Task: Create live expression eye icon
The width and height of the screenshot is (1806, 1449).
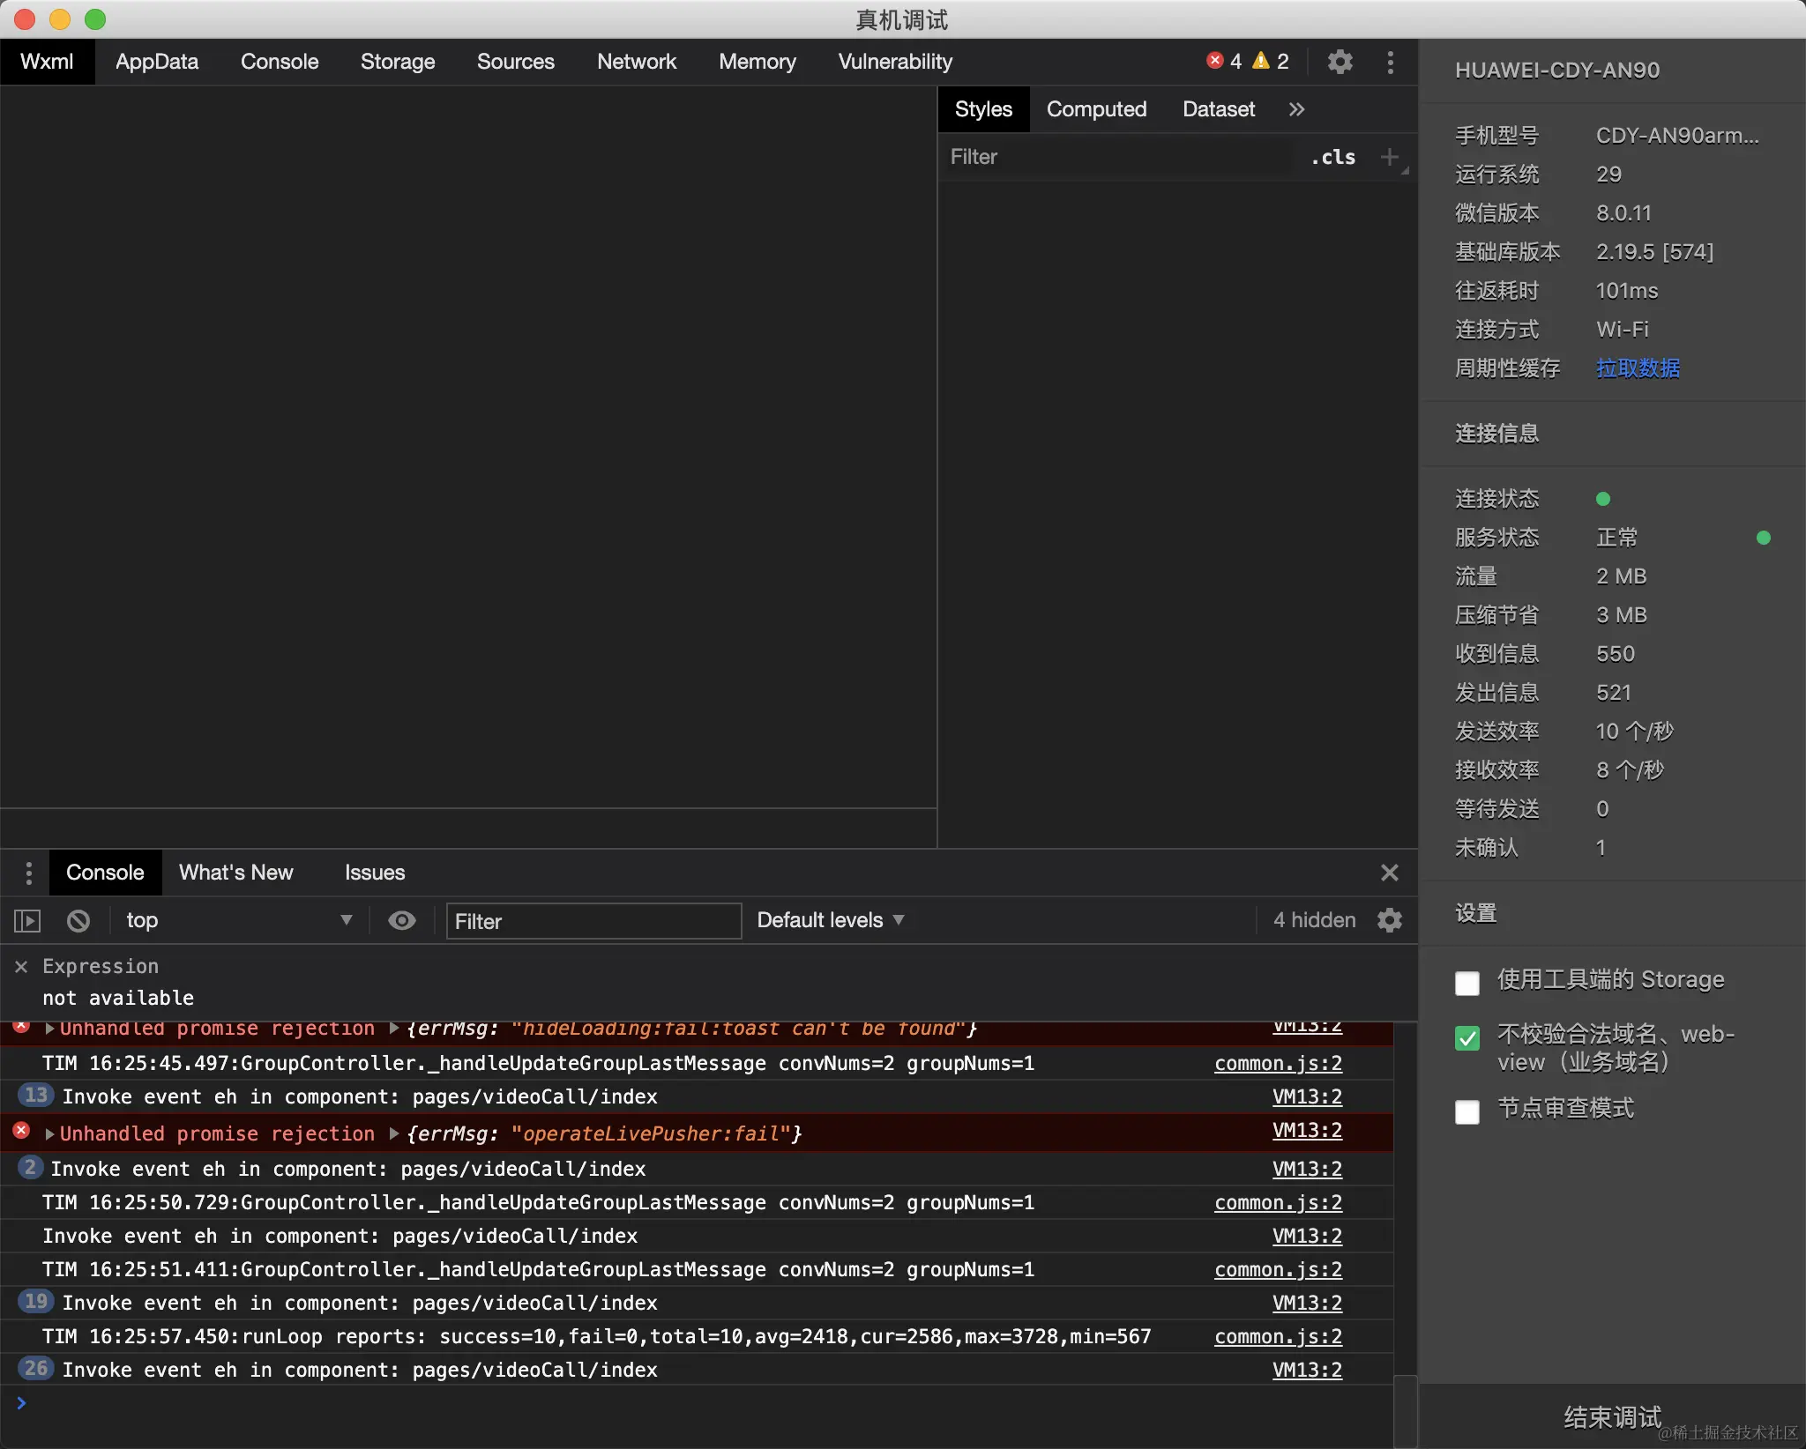Action: [402, 921]
